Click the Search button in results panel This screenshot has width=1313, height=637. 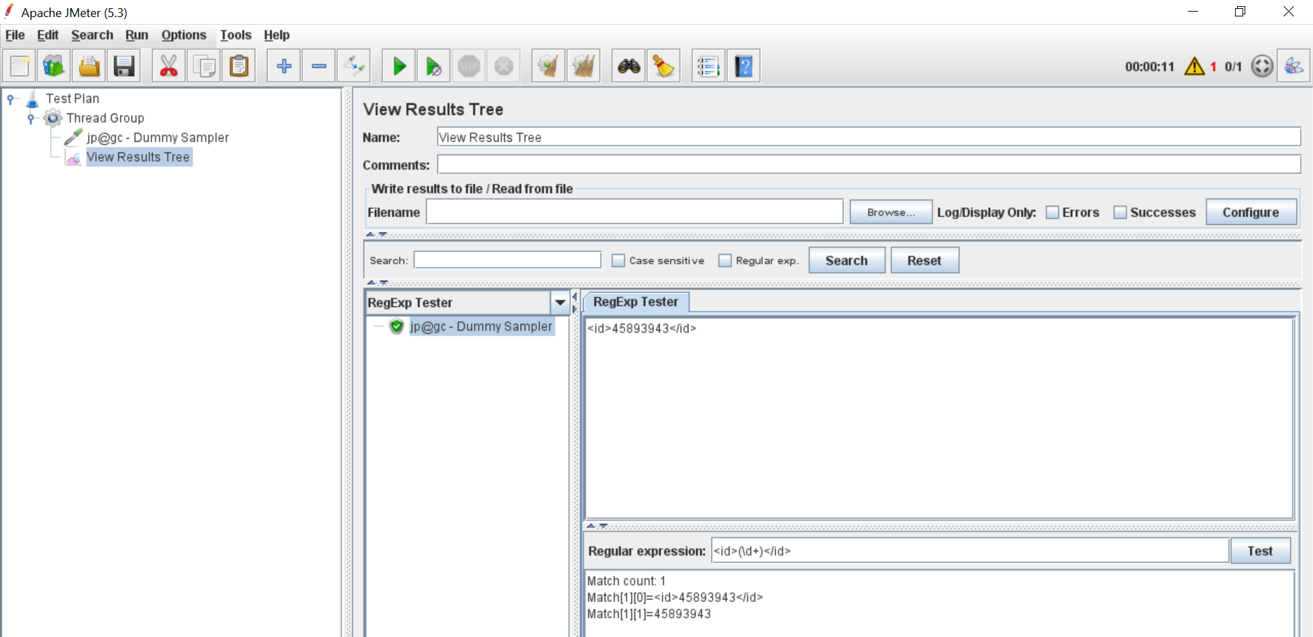pos(846,261)
